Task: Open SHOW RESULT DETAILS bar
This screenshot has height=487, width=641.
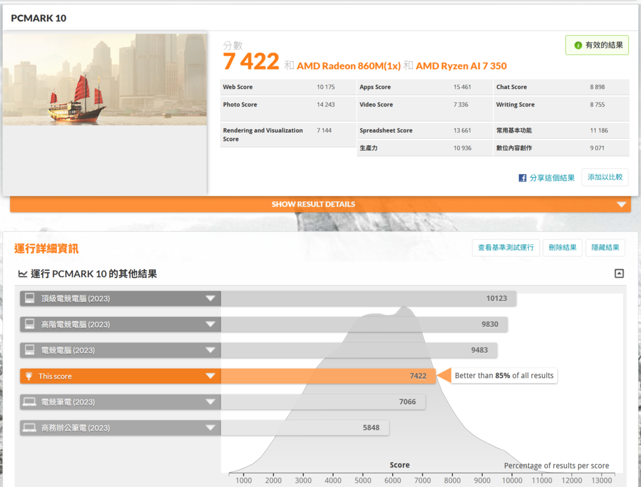Action: (320, 204)
